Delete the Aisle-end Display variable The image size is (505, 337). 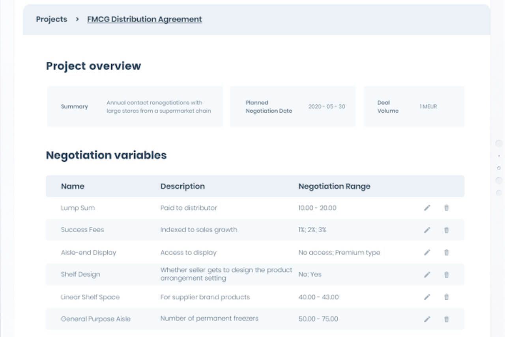click(x=446, y=252)
